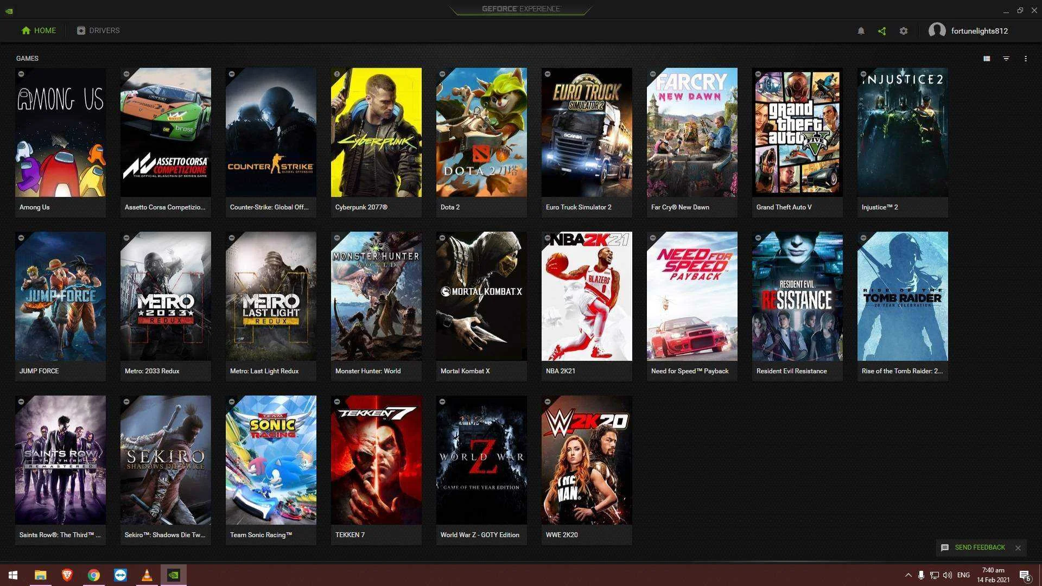1042x586 pixels.
Task: Click the Among Us optimization status badge
Action: pyautogui.click(x=21, y=74)
